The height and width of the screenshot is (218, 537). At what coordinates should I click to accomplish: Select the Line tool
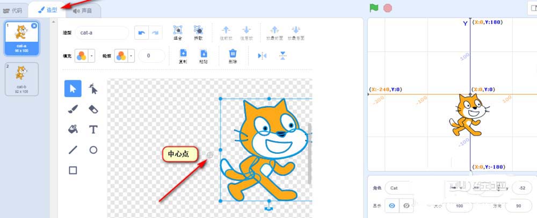[73, 149]
